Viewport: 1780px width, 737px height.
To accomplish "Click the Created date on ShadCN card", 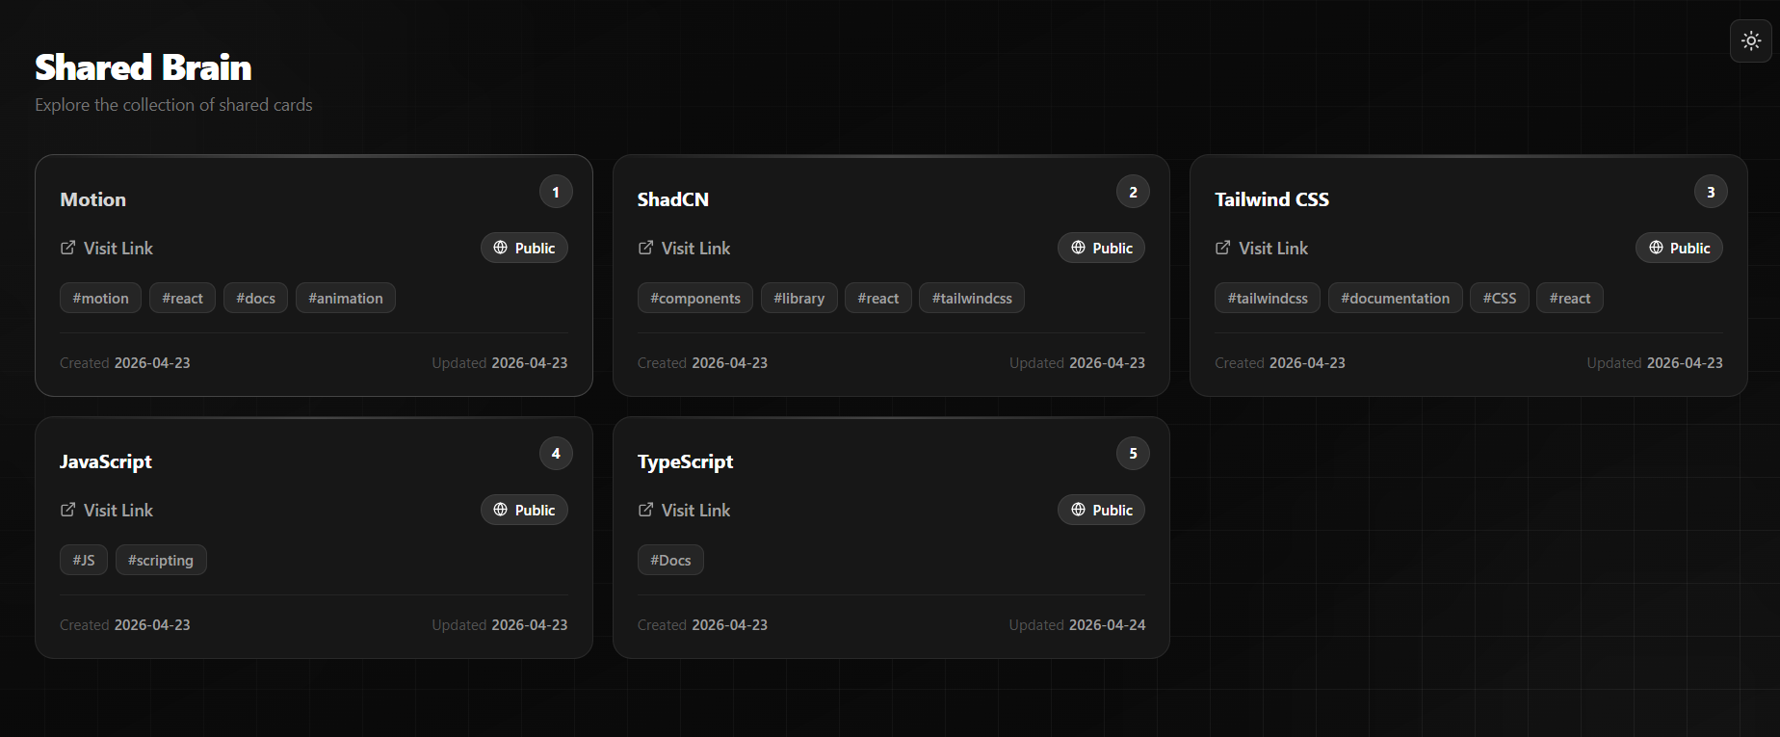I will (x=702, y=363).
